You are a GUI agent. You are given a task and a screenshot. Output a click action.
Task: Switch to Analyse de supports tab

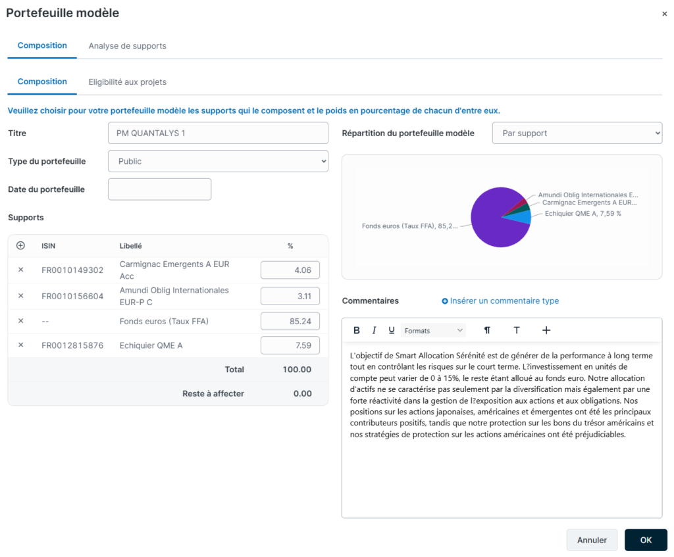(127, 46)
